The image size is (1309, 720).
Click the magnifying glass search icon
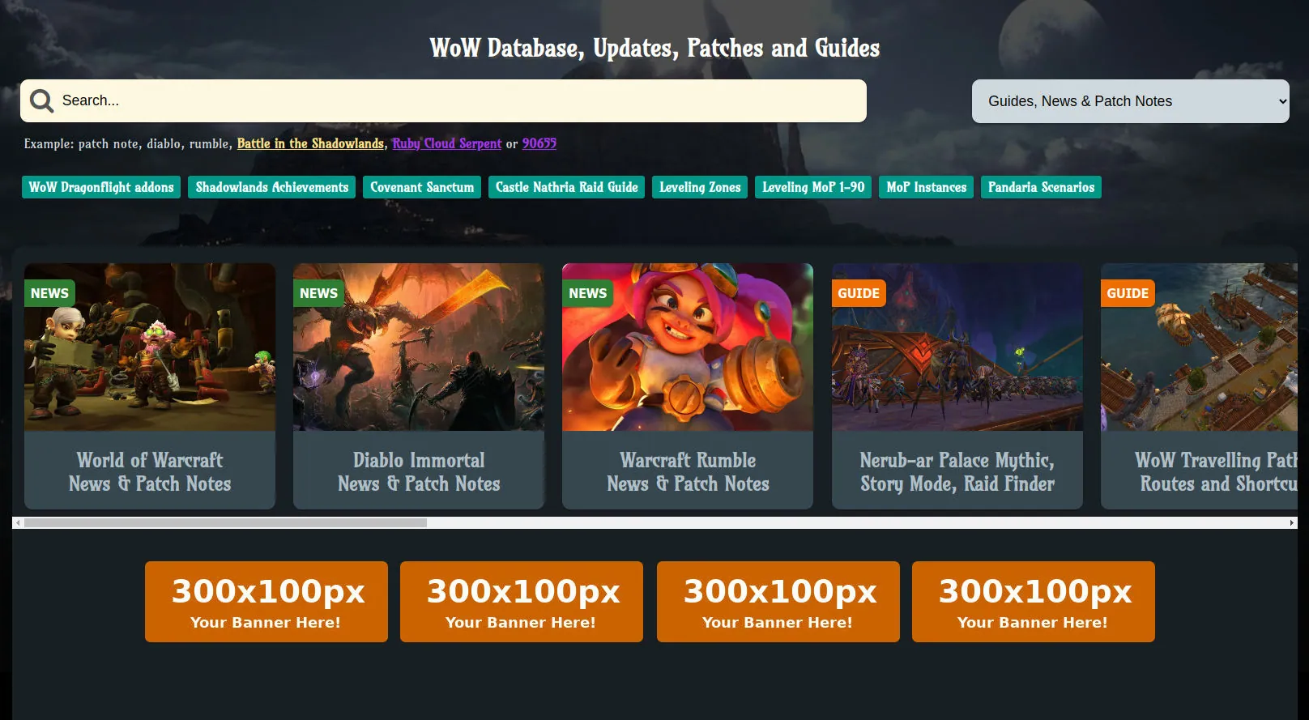pos(41,100)
